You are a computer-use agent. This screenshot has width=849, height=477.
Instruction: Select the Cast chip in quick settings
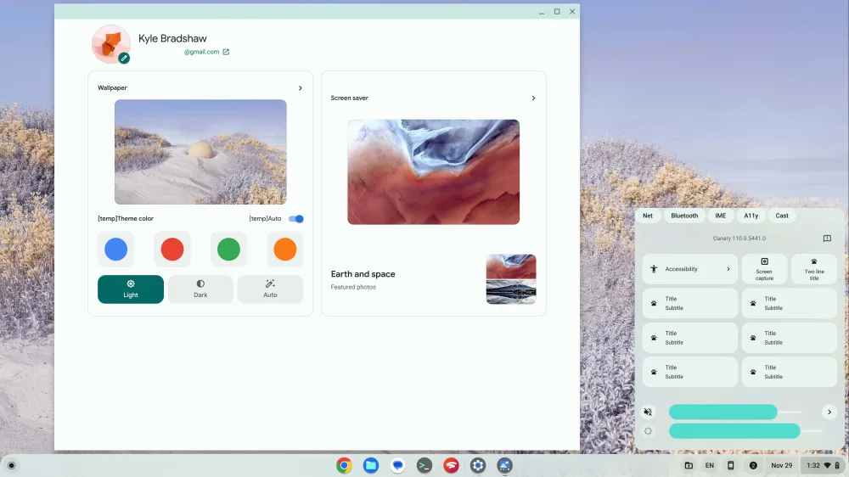[x=782, y=216]
